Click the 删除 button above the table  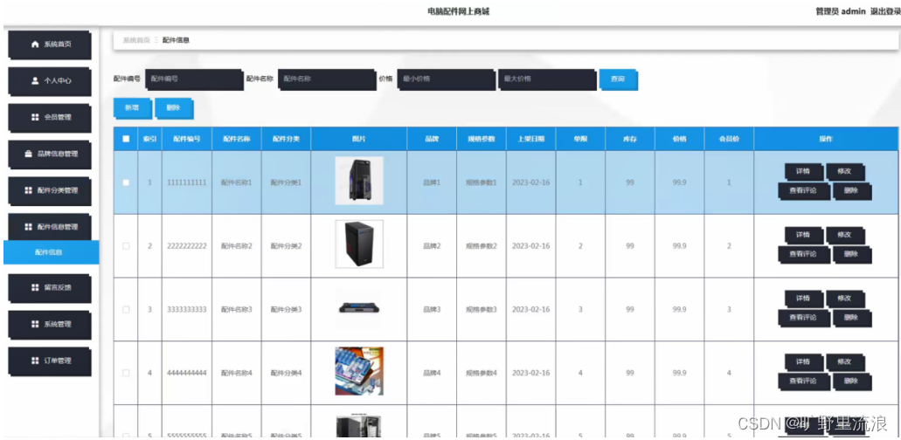(x=174, y=108)
